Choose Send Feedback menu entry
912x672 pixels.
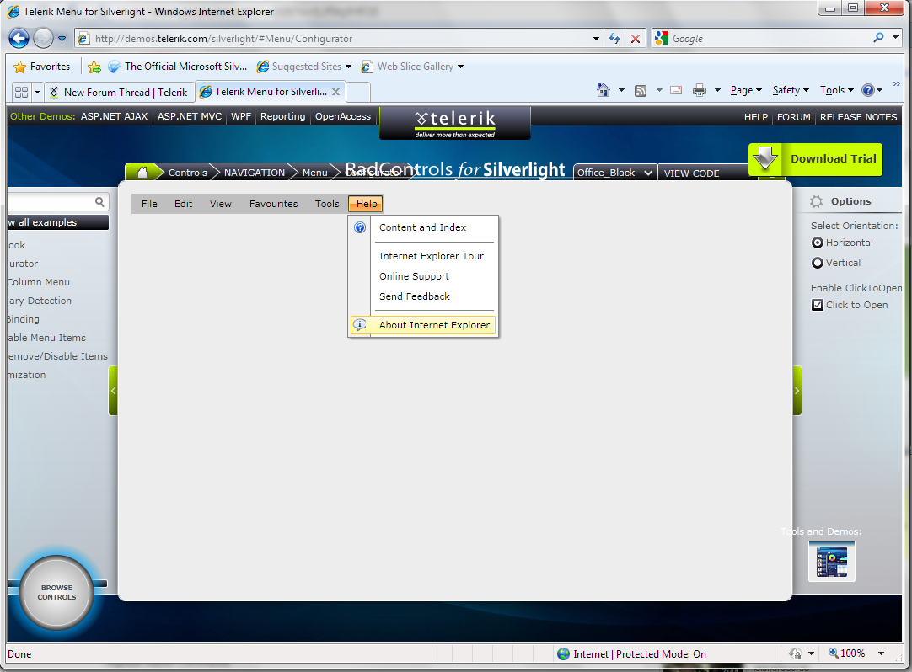[x=414, y=296]
